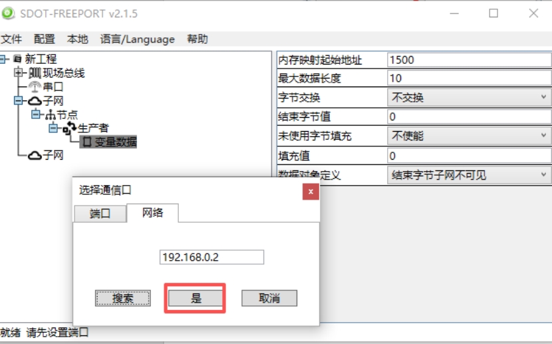552x344 pixels.
Task: Confirm with the 是 button
Action: 196,298
